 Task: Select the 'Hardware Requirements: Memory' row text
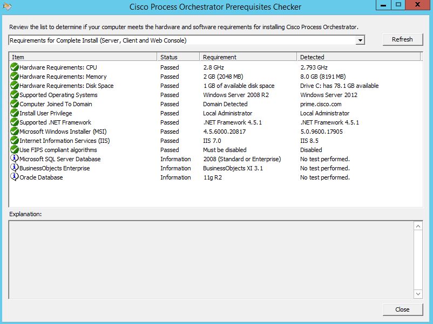[x=63, y=77]
